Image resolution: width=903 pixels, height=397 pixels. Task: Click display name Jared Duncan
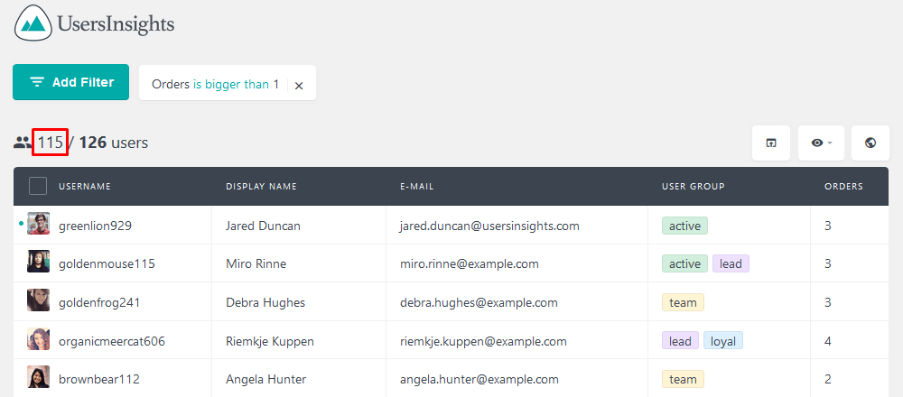(x=263, y=226)
